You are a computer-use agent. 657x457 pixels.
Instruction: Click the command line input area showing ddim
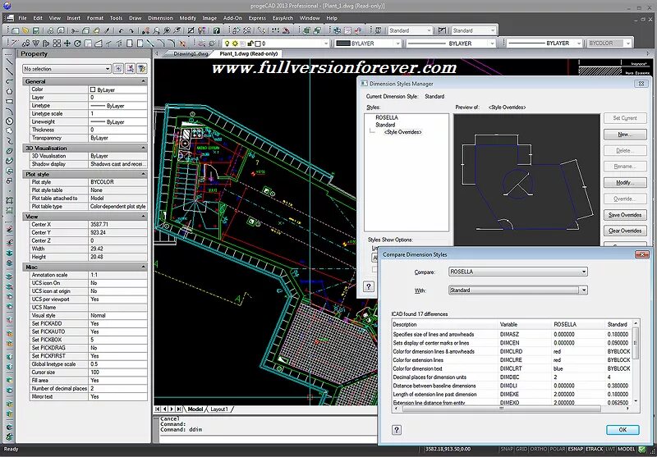[269, 430]
